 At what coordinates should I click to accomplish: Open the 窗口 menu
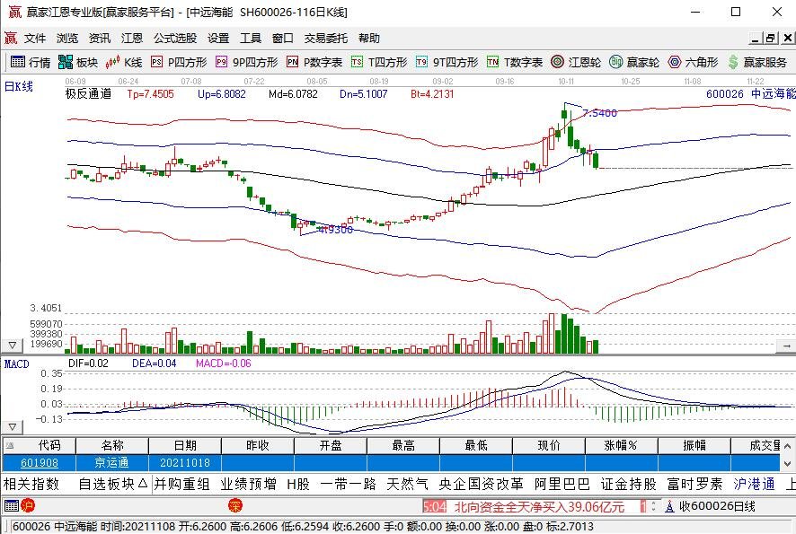283,38
